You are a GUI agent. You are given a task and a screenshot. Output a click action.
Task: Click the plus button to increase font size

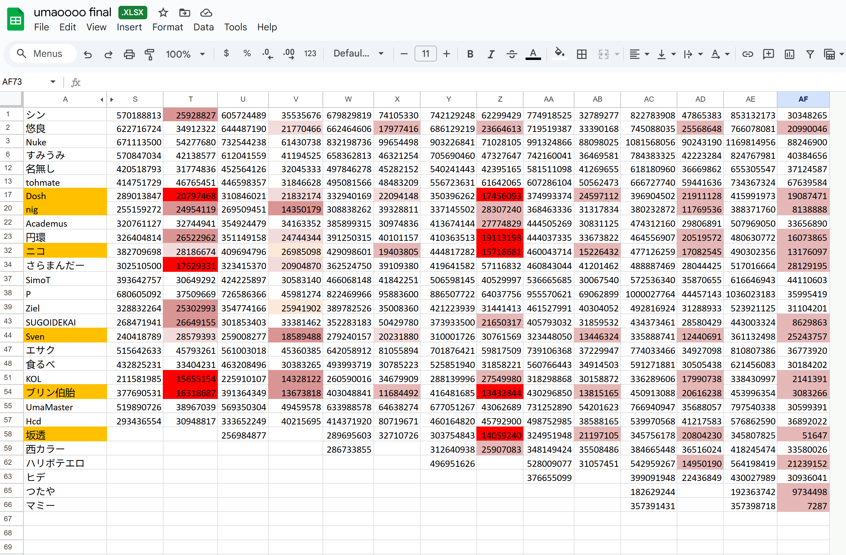pos(446,54)
